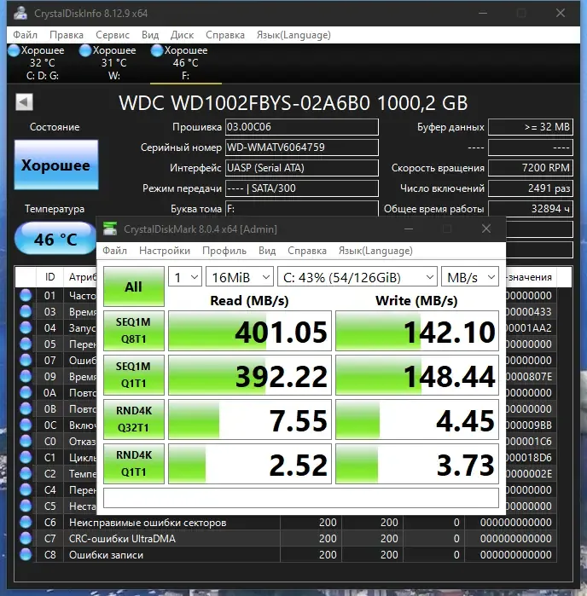Viewport: 587px width, 596px height.
Task: Click status orb for attribute 03
Action: pos(26,312)
